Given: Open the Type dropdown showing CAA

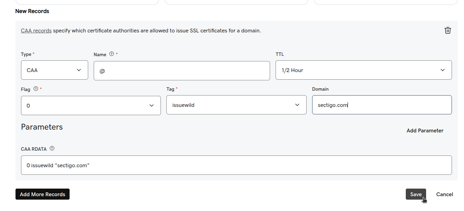Looking at the screenshot, I should click(x=54, y=70).
